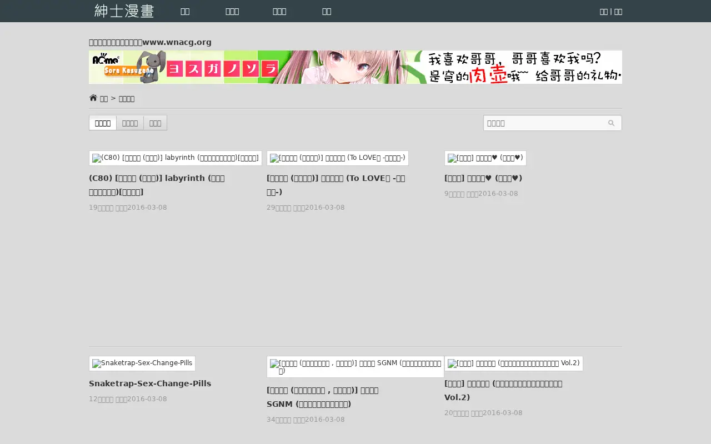Image resolution: width=711 pixels, height=444 pixels.
Task: Click the 紳士漫畫 site logo
Action: (124, 11)
